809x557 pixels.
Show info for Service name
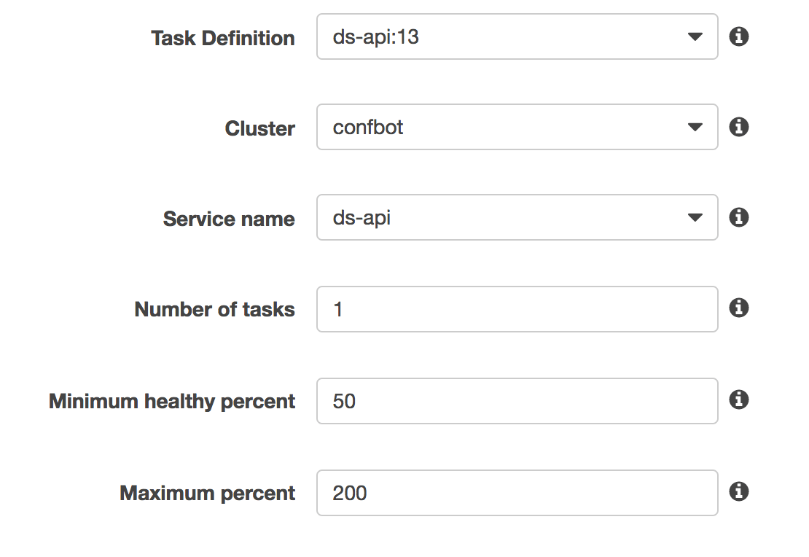point(739,217)
